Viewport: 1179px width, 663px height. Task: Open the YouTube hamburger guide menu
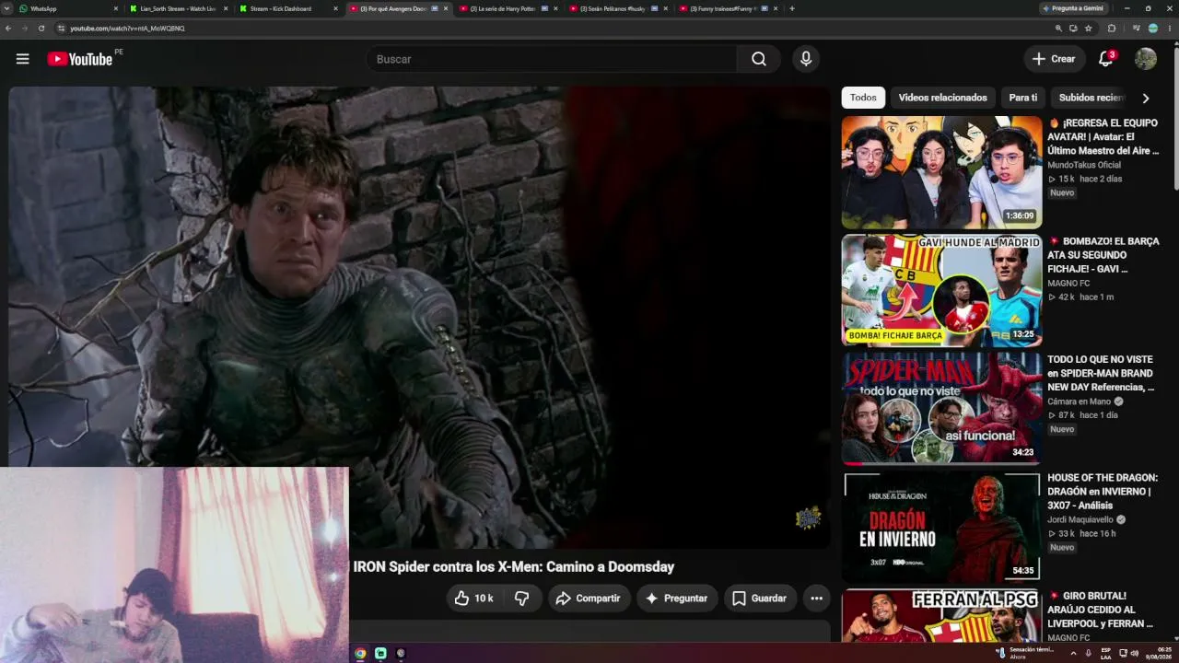[23, 59]
